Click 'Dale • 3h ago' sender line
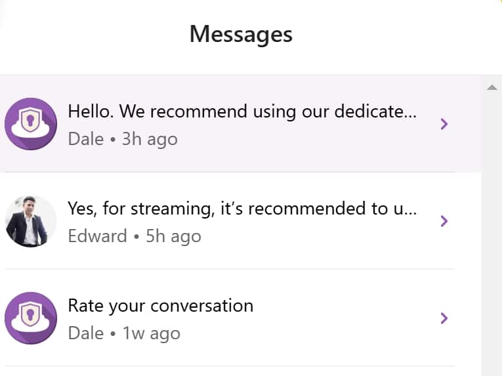Viewport: 502px width, 376px height. [123, 139]
